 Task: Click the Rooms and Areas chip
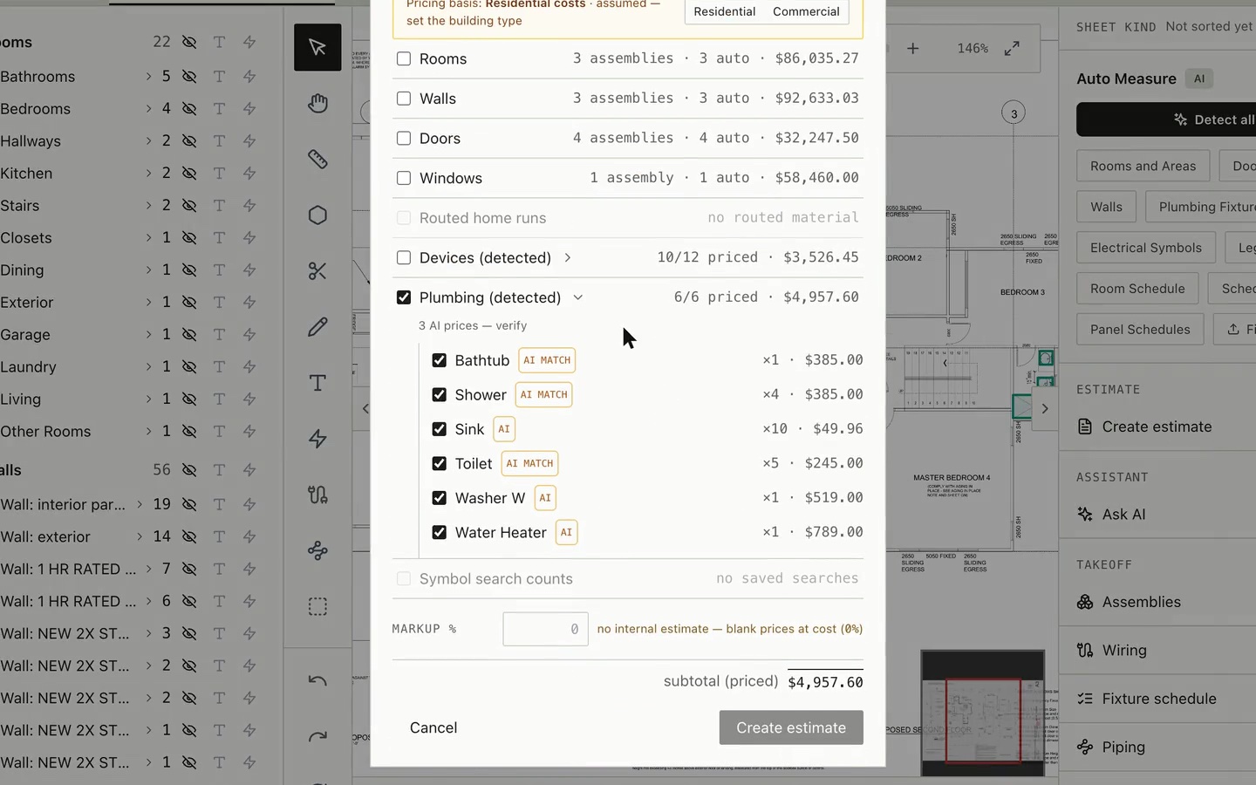pyautogui.click(x=1143, y=166)
